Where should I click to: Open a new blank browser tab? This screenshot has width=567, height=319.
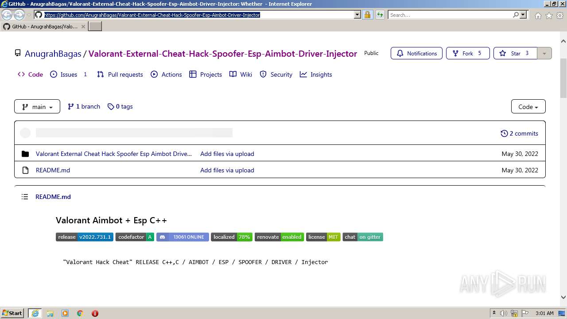click(95, 27)
